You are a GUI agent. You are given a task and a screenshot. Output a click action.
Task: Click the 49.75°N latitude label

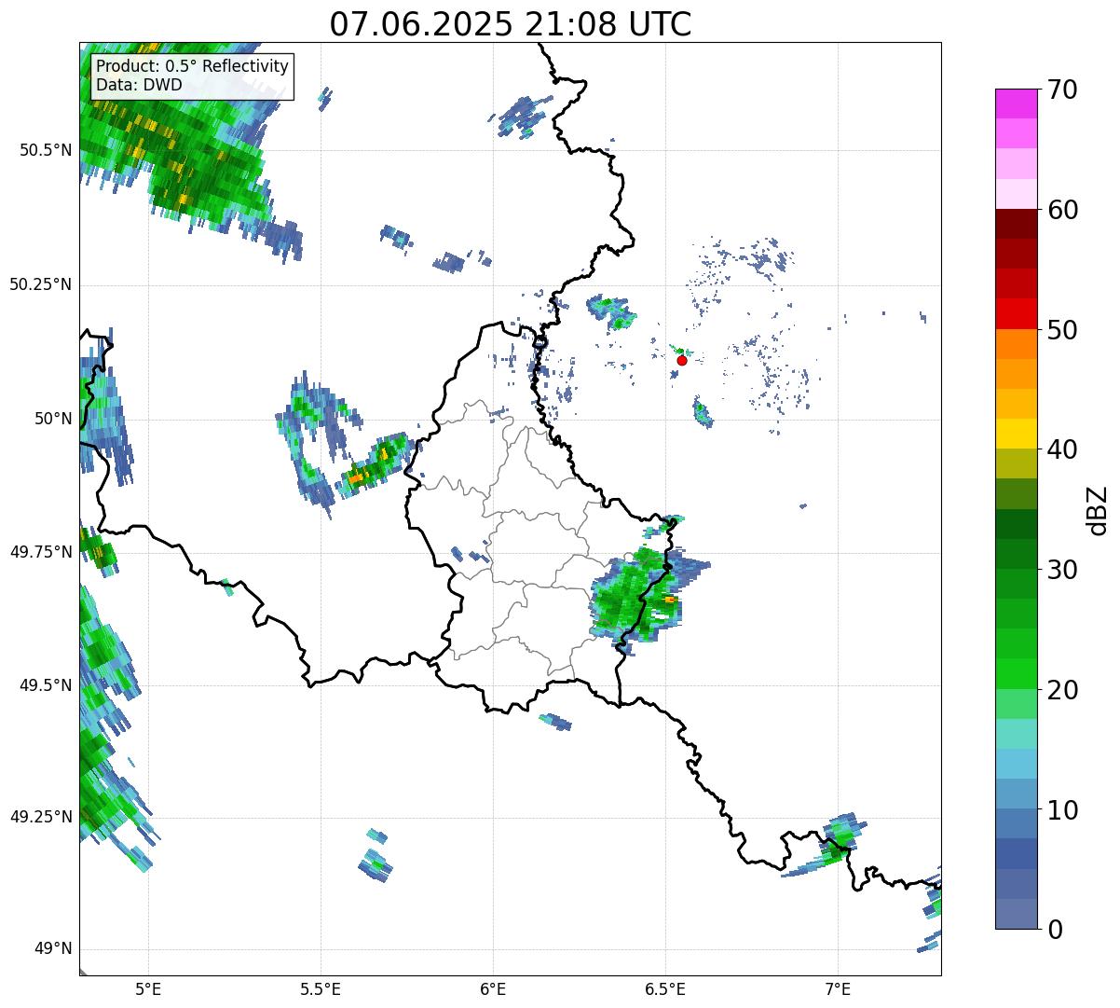pos(40,552)
